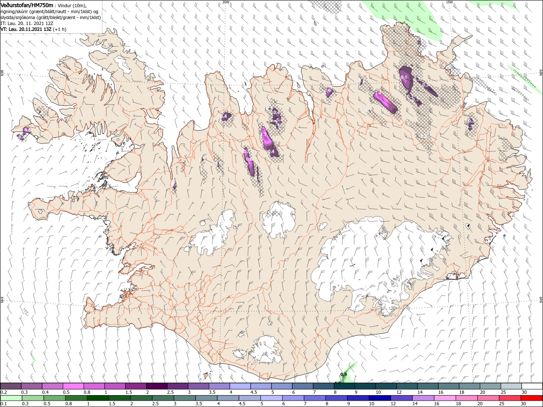This screenshot has width=543, height=407.
Task: Pick the darkest purple 2 swatch, upper scale
Action: [x=157, y=386]
